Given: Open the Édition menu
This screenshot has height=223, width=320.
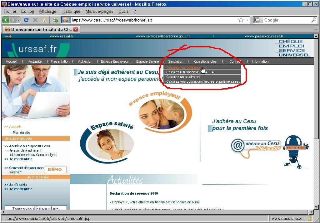Looking at the screenshot, I should coord(27,12).
